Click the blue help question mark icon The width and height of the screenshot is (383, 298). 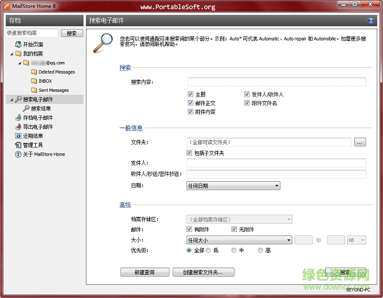click(x=372, y=21)
